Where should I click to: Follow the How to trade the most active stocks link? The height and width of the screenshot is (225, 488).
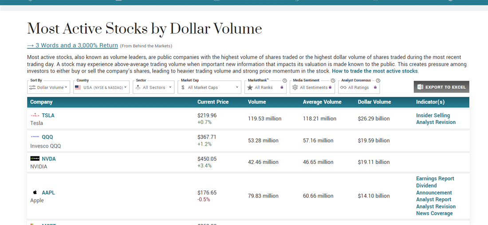pyautogui.click(x=374, y=71)
